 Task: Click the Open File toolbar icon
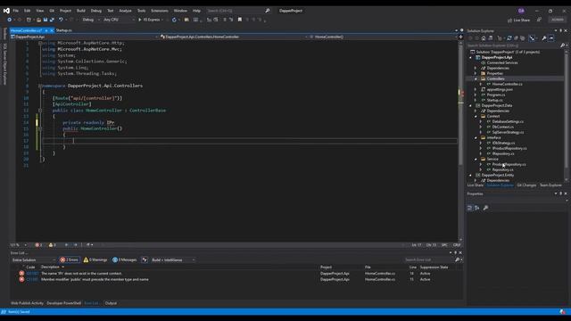(38, 20)
